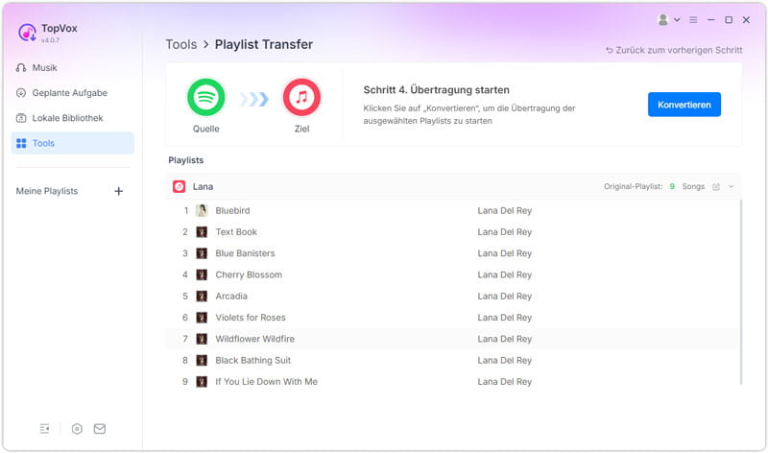The height and width of the screenshot is (453, 768).
Task: Open the hamburger menu in title bar
Action: click(x=693, y=20)
